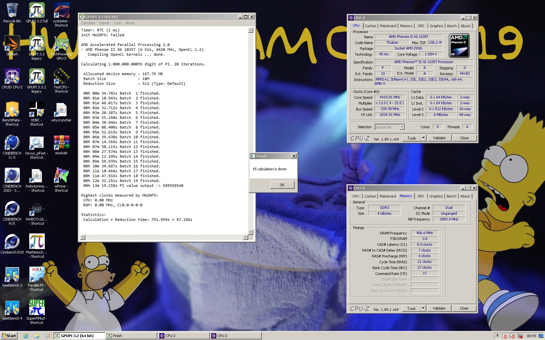545x340 pixels.
Task: Open wPrime Shortcut desktop icon
Action: 61,180
